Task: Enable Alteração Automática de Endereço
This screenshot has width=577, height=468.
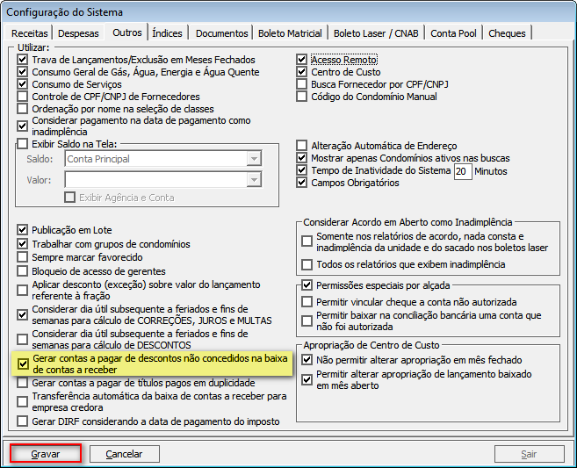Action: [302, 146]
